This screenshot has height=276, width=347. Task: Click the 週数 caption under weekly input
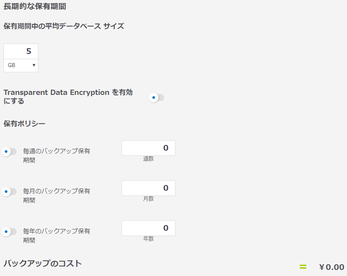[148, 159]
